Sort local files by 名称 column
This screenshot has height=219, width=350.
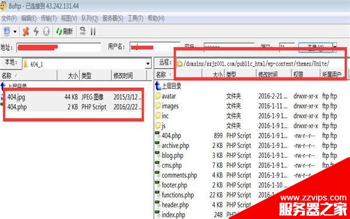click(29, 76)
